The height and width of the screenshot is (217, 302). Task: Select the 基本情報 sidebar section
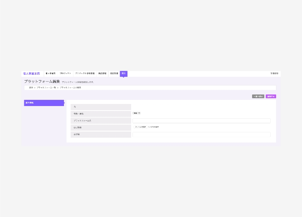click(44, 103)
